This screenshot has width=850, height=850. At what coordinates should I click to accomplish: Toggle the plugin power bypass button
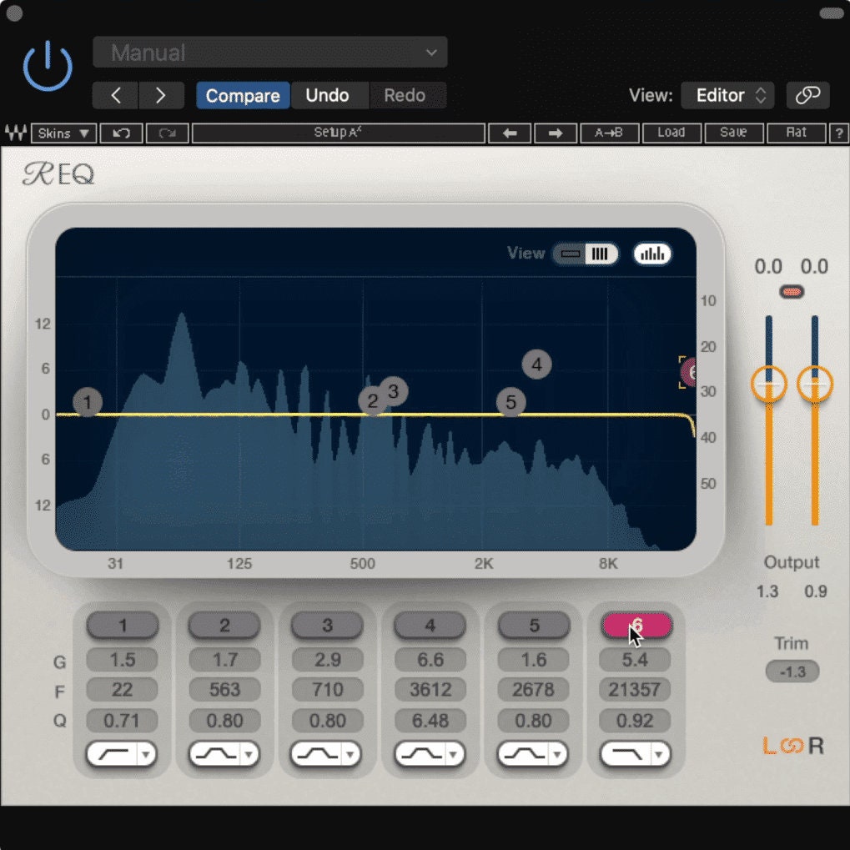(x=48, y=66)
